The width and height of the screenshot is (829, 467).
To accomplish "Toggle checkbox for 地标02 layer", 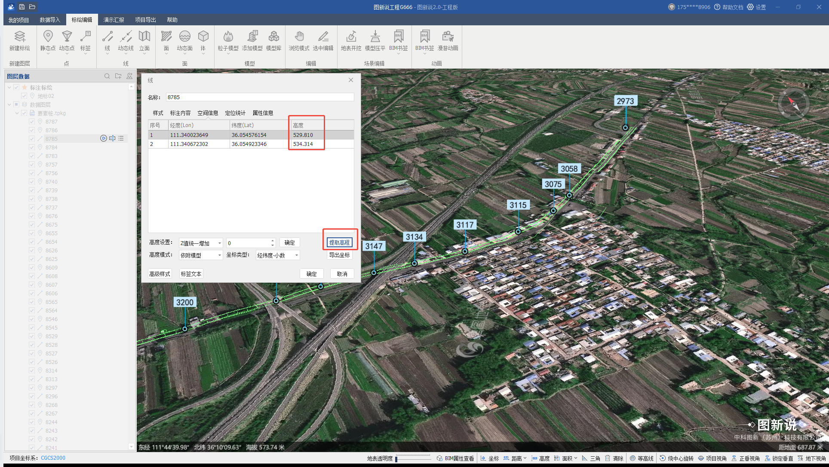I will [x=24, y=96].
